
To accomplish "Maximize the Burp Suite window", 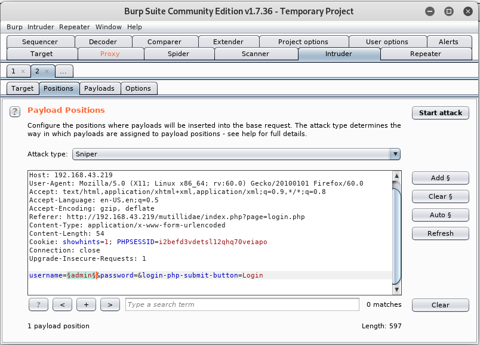I will pos(449,11).
